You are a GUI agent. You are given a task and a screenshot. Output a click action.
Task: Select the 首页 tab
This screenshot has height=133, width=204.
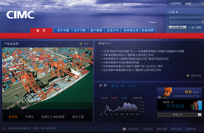(x=41, y=30)
